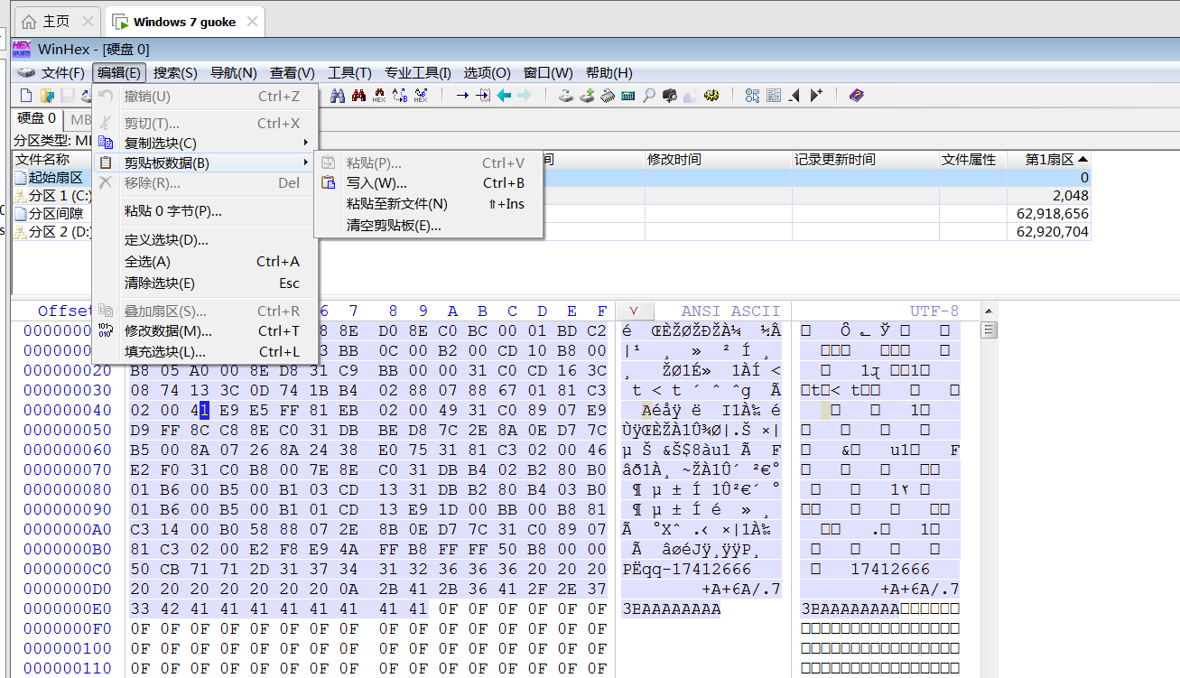Expand the 复制选块(C) submenu
Image resolution: width=1180 pixels, height=678 pixels.
pyautogui.click(x=205, y=143)
